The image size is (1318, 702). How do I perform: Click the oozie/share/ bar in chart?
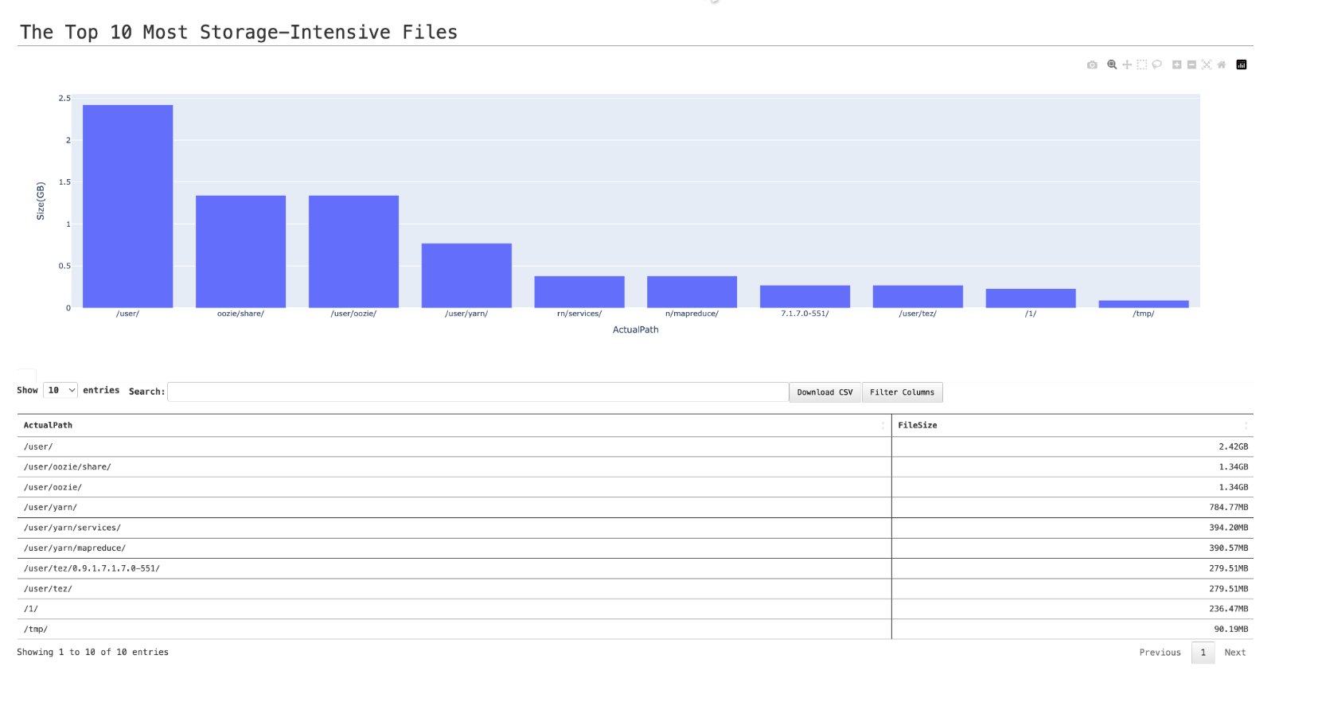240,252
